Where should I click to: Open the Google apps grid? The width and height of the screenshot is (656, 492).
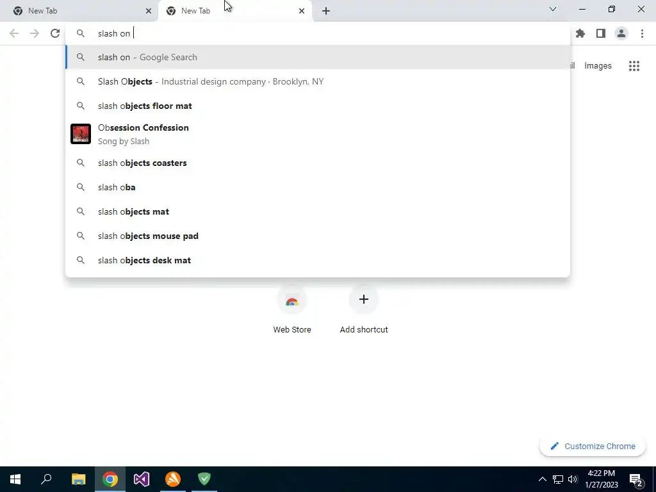pyautogui.click(x=634, y=66)
